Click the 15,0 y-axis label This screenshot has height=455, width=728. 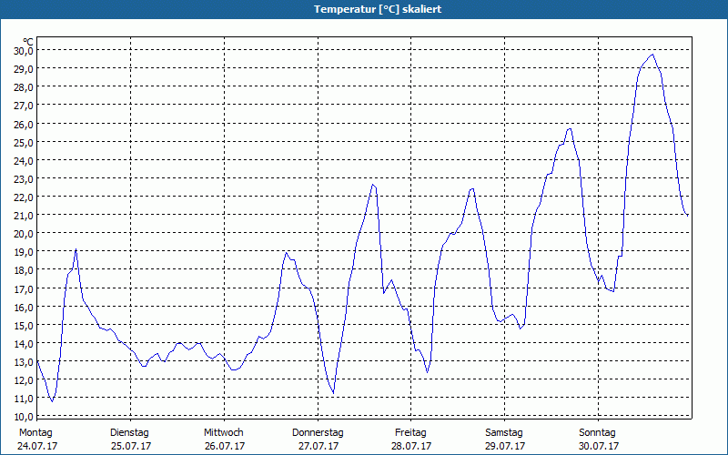[24, 326]
